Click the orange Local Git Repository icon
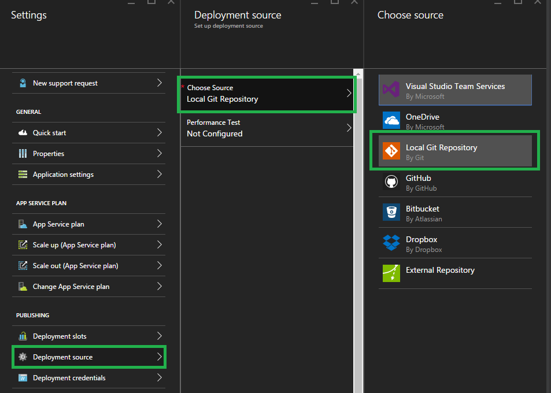Viewport: 551px width, 393px height. 391,151
